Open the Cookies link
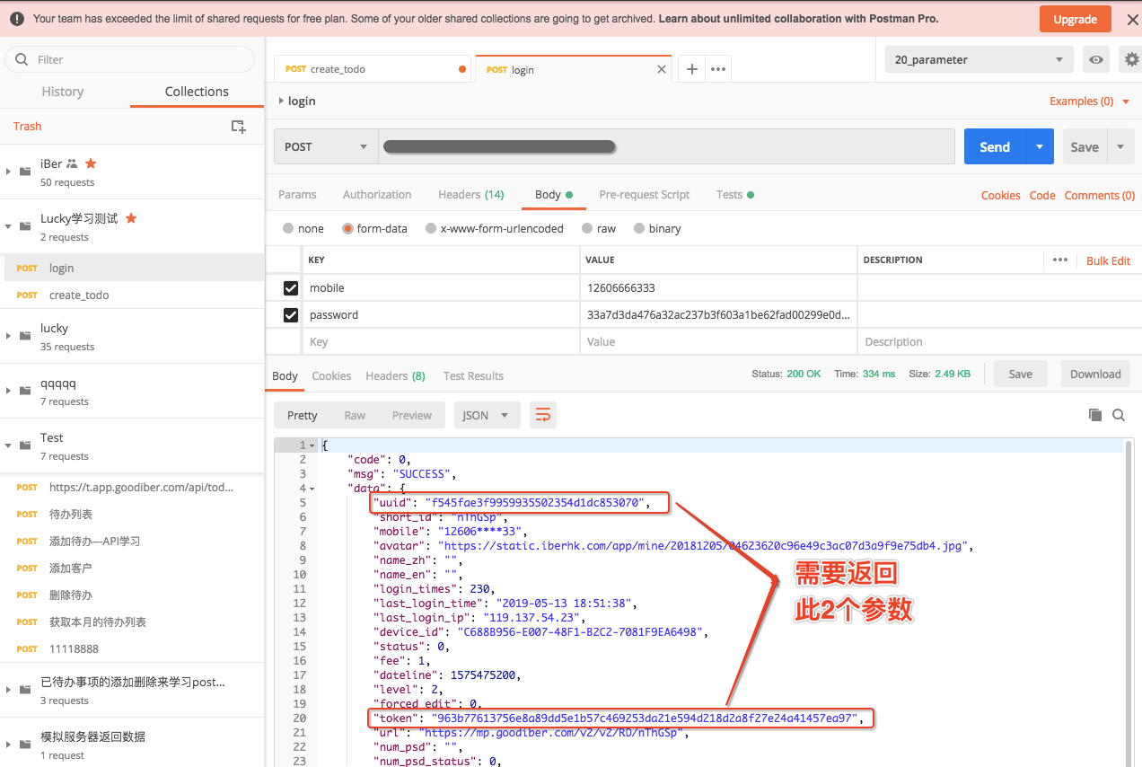Image resolution: width=1142 pixels, height=767 pixels. [1000, 195]
